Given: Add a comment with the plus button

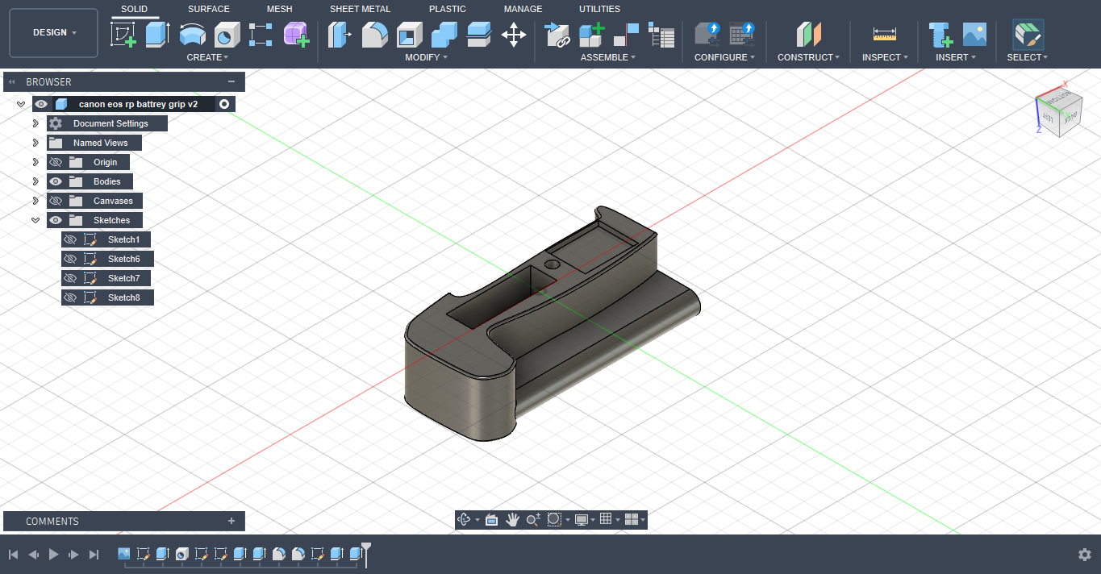Looking at the screenshot, I should (231, 521).
